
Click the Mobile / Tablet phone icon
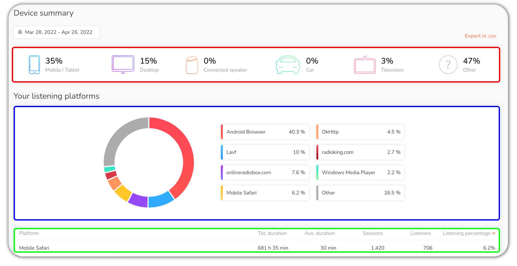pos(34,65)
